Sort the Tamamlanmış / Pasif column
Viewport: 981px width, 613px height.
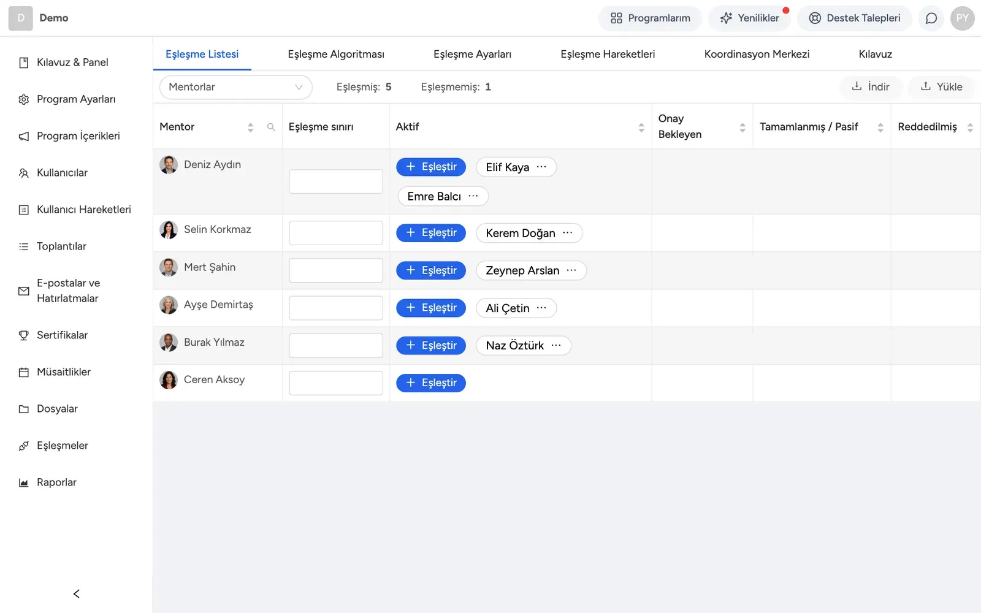(880, 127)
